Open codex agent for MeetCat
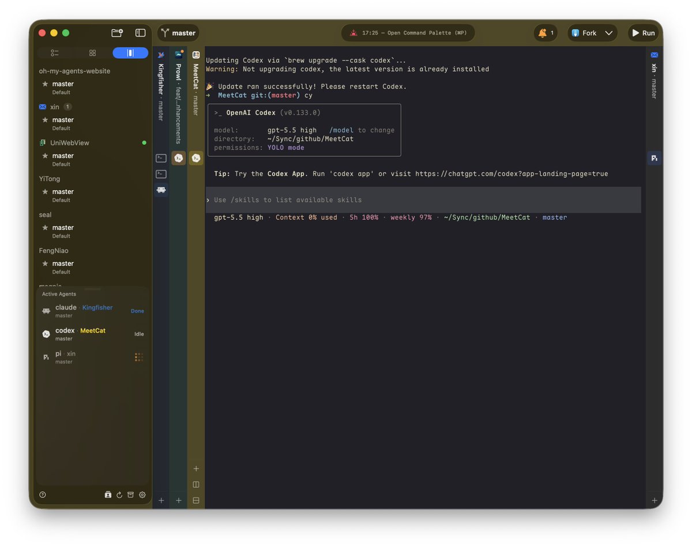The height and width of the screenshot is (547, 692). [93, 334]
